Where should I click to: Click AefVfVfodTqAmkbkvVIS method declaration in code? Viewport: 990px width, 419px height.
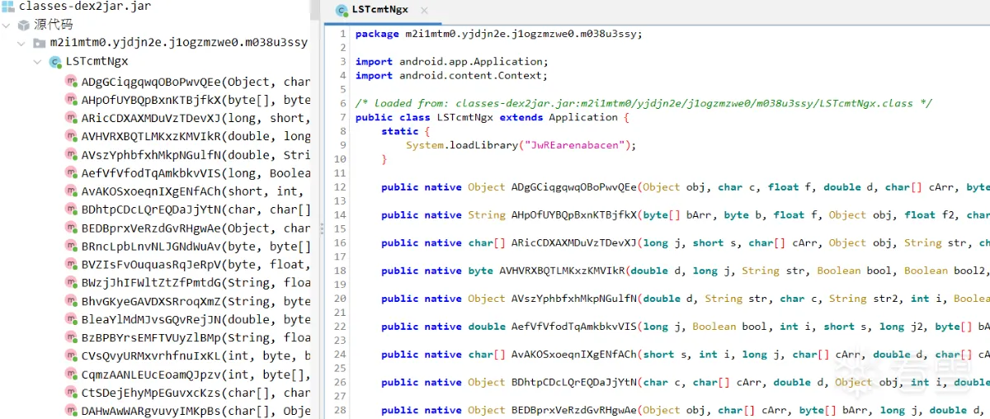pyautogui.click(x=685, y=327)
